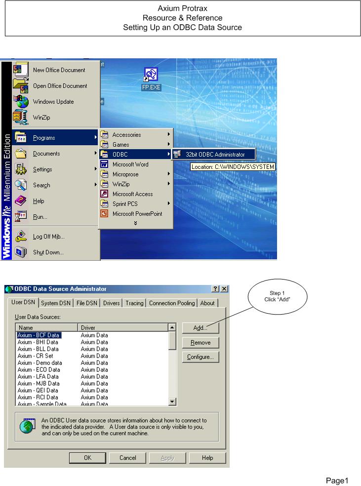361x486 pixels.
Task: Click the Help book icon
Action: coord(21,201)
